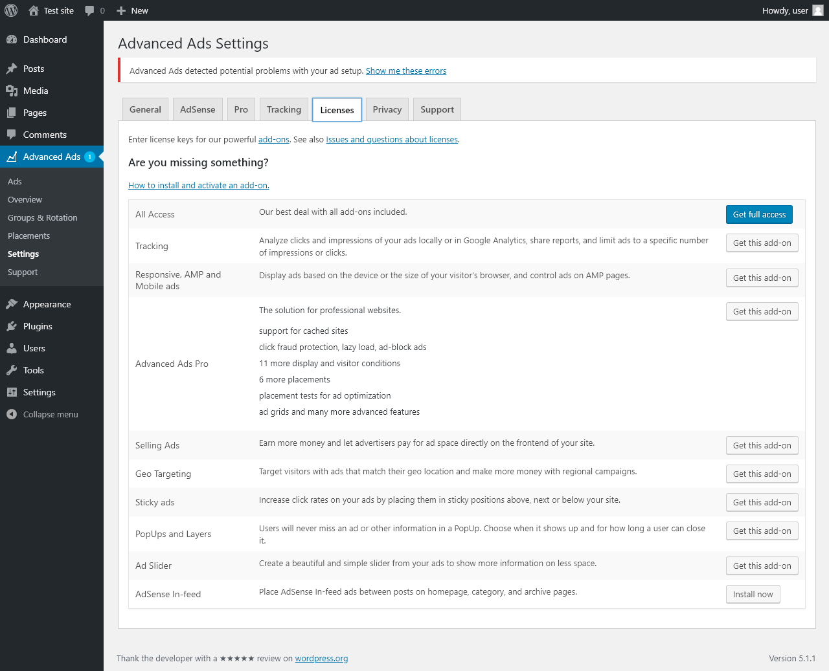This screenshot has width=829, height=671.
Task: Open How to install and activate link
Action: tap(199, 186)
